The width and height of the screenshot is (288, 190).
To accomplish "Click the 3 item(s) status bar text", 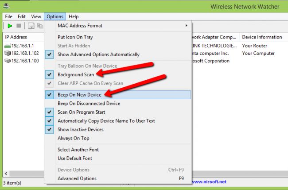I will (12, 183).
